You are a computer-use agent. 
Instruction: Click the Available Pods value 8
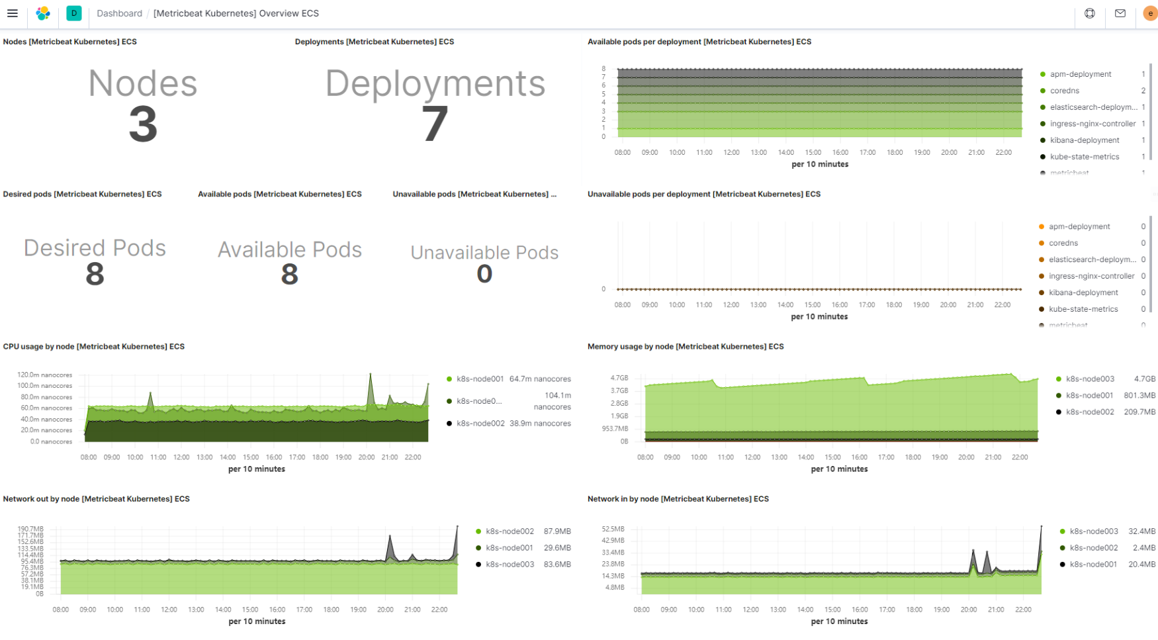pos(289,274)
